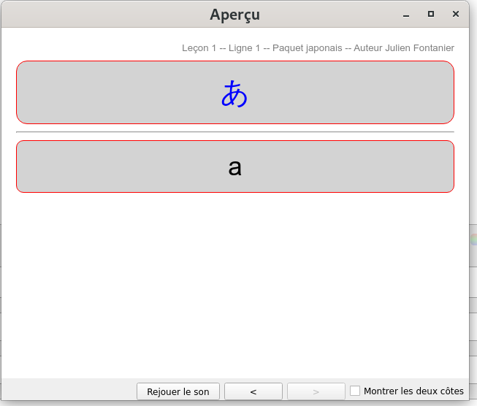The width and height of the screenshot is (477, 406).
Task: Click the blue hiragana あ character
Action: point(234,93)
